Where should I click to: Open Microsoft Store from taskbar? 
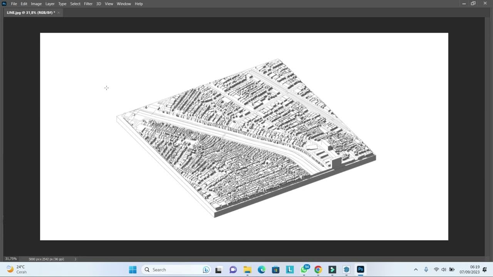(276, 270)
